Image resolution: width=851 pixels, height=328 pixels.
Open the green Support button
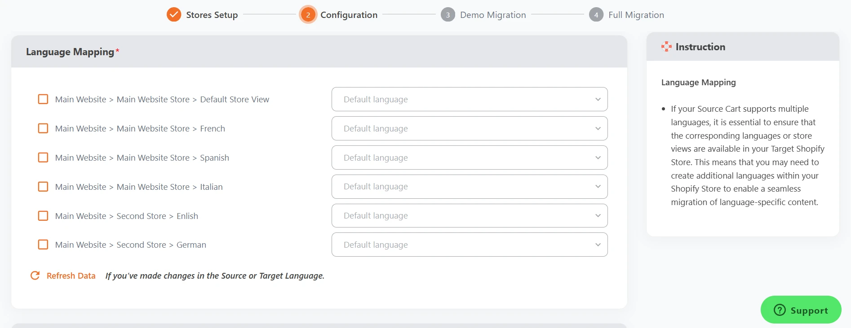pos(801,310)
